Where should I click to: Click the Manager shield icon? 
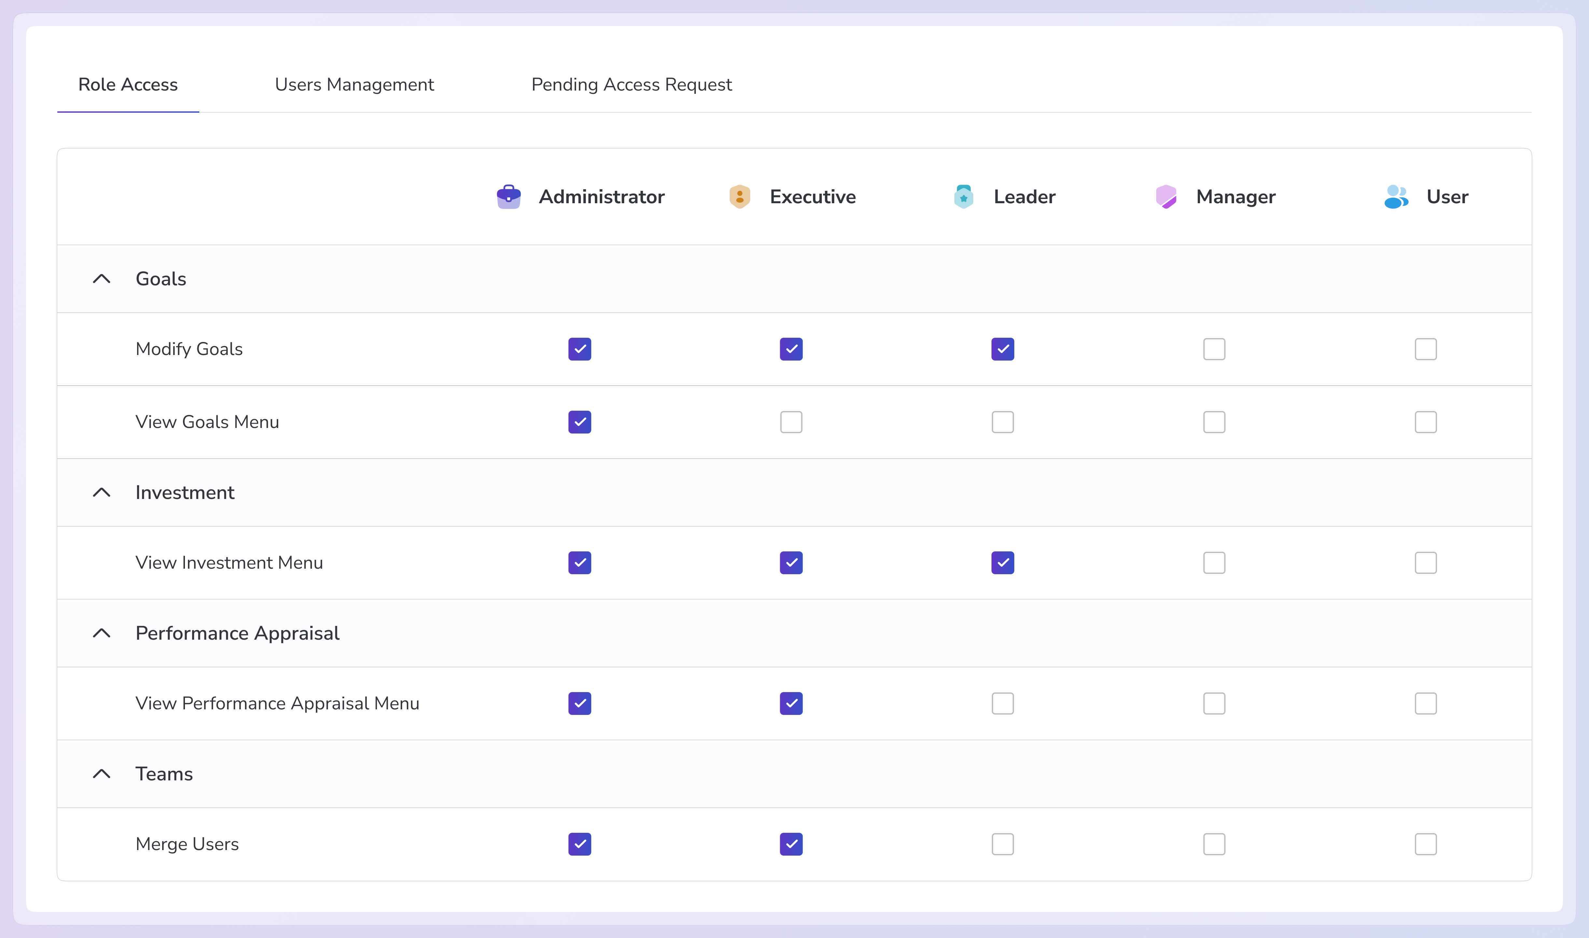(1166, 197)
